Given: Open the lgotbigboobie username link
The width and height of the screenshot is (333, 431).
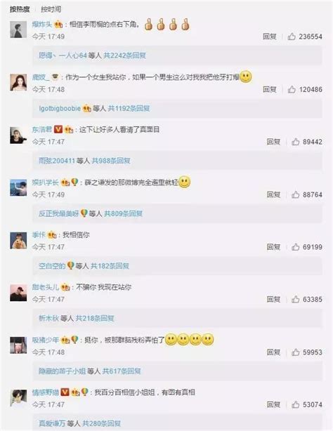Looking at the screenshot, I should click(x=60, y=108).
